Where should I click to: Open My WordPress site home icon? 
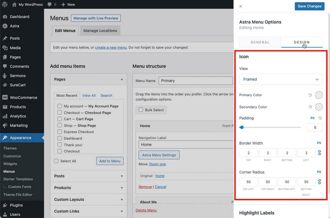pos(14,4)
